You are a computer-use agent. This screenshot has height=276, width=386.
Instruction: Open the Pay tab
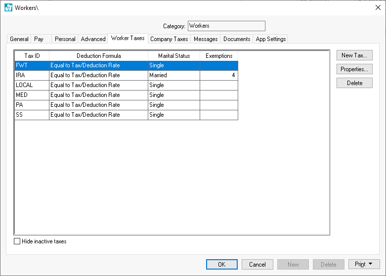click(39, 39)
